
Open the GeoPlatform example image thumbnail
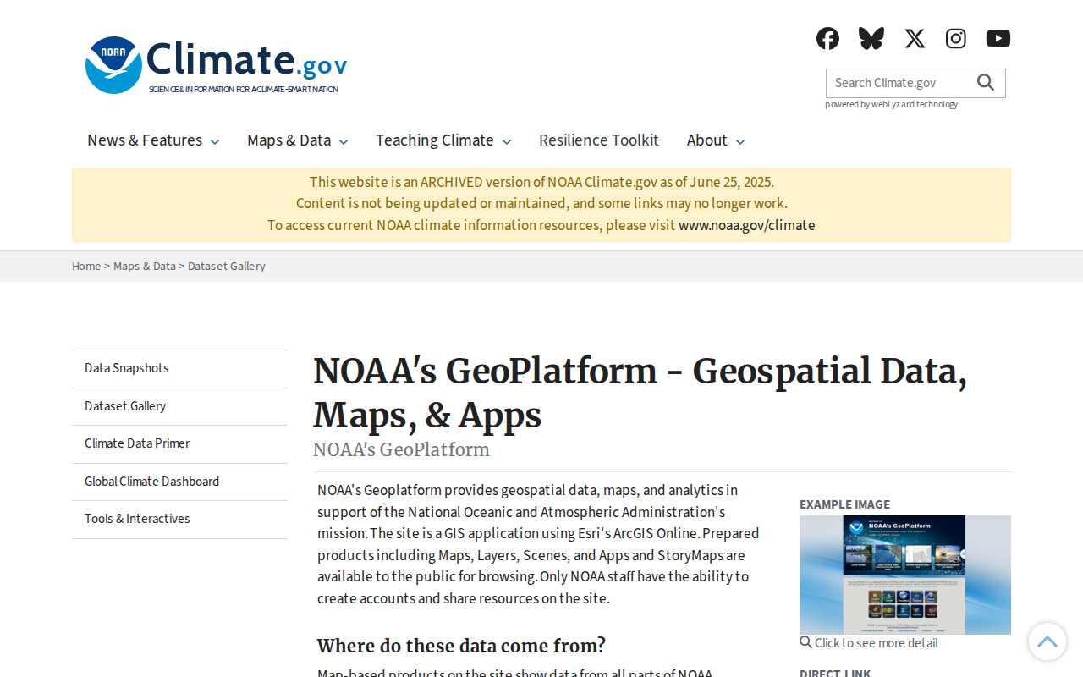coord(905,575)
